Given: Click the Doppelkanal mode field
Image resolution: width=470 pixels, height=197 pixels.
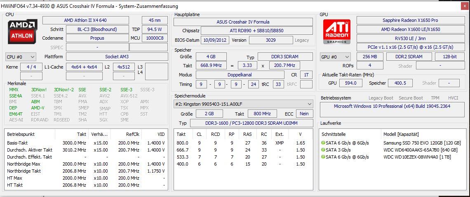Looking at the screenshot, I should point(240,75).
